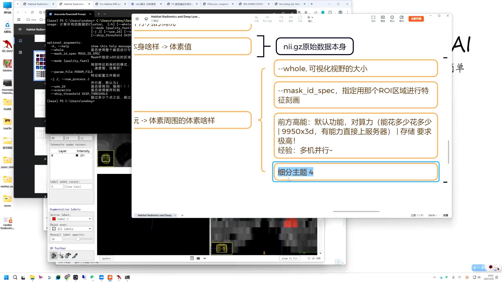
Task: Click the zoom thumbnail in the lower slice view
Action: coord(221,248)
